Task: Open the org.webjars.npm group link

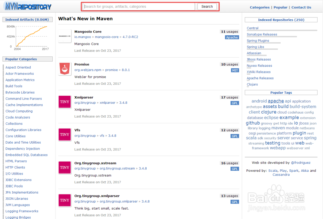Action: [88, 70]
